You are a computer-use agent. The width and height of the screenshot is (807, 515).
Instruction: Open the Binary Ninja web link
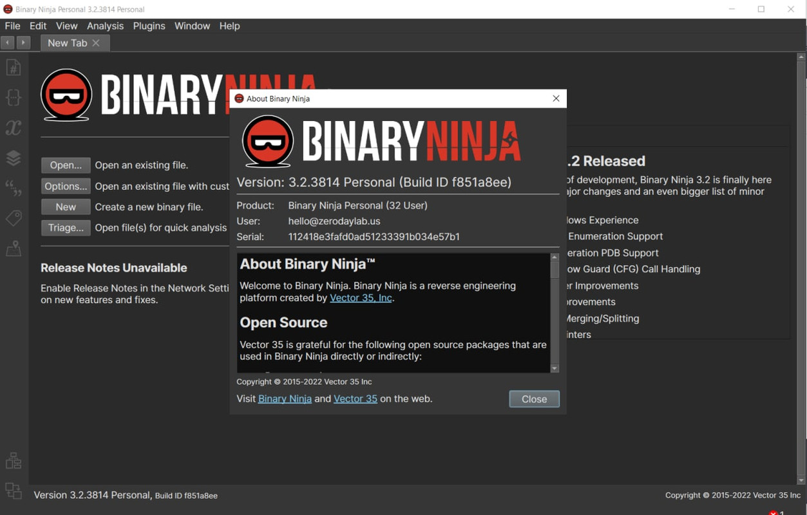(285, 398)
